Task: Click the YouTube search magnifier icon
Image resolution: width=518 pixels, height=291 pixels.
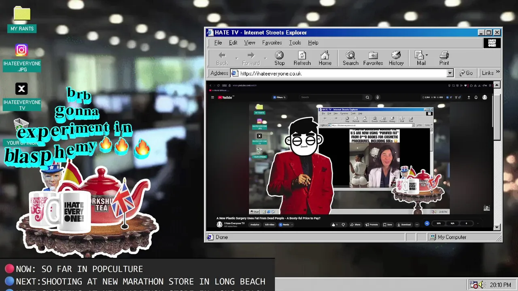Action: point(367,97)
